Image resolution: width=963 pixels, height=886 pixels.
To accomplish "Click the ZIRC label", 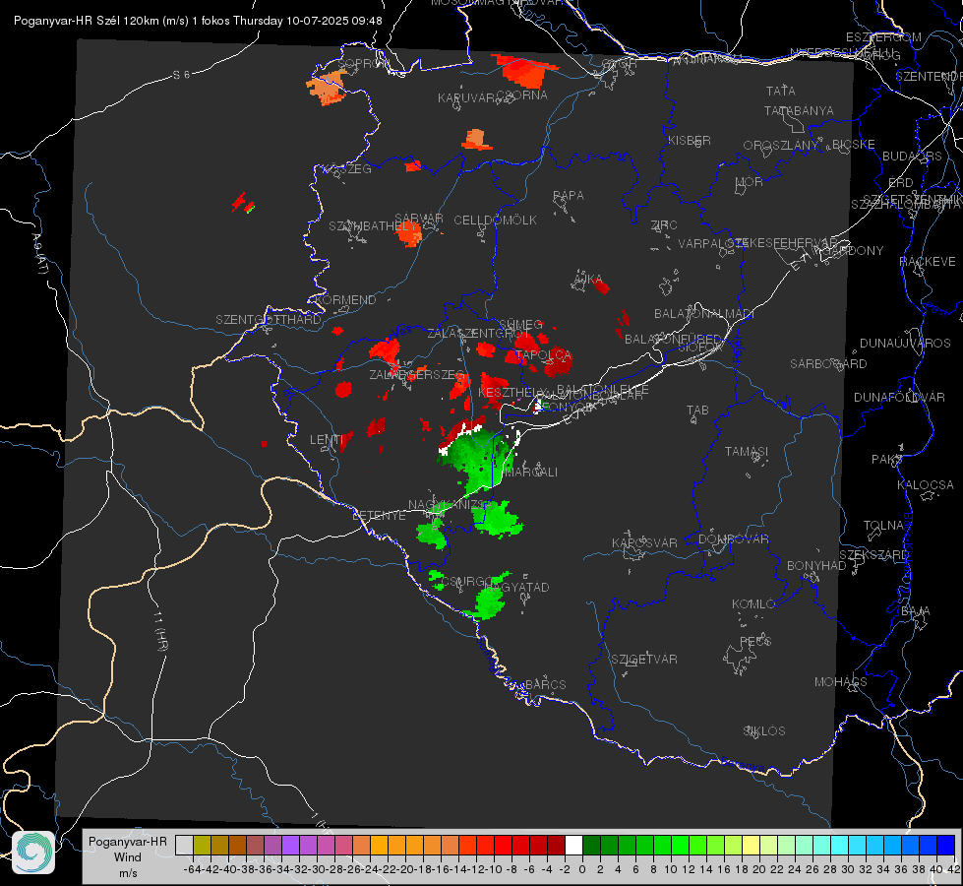I will [x=664, y=225].
